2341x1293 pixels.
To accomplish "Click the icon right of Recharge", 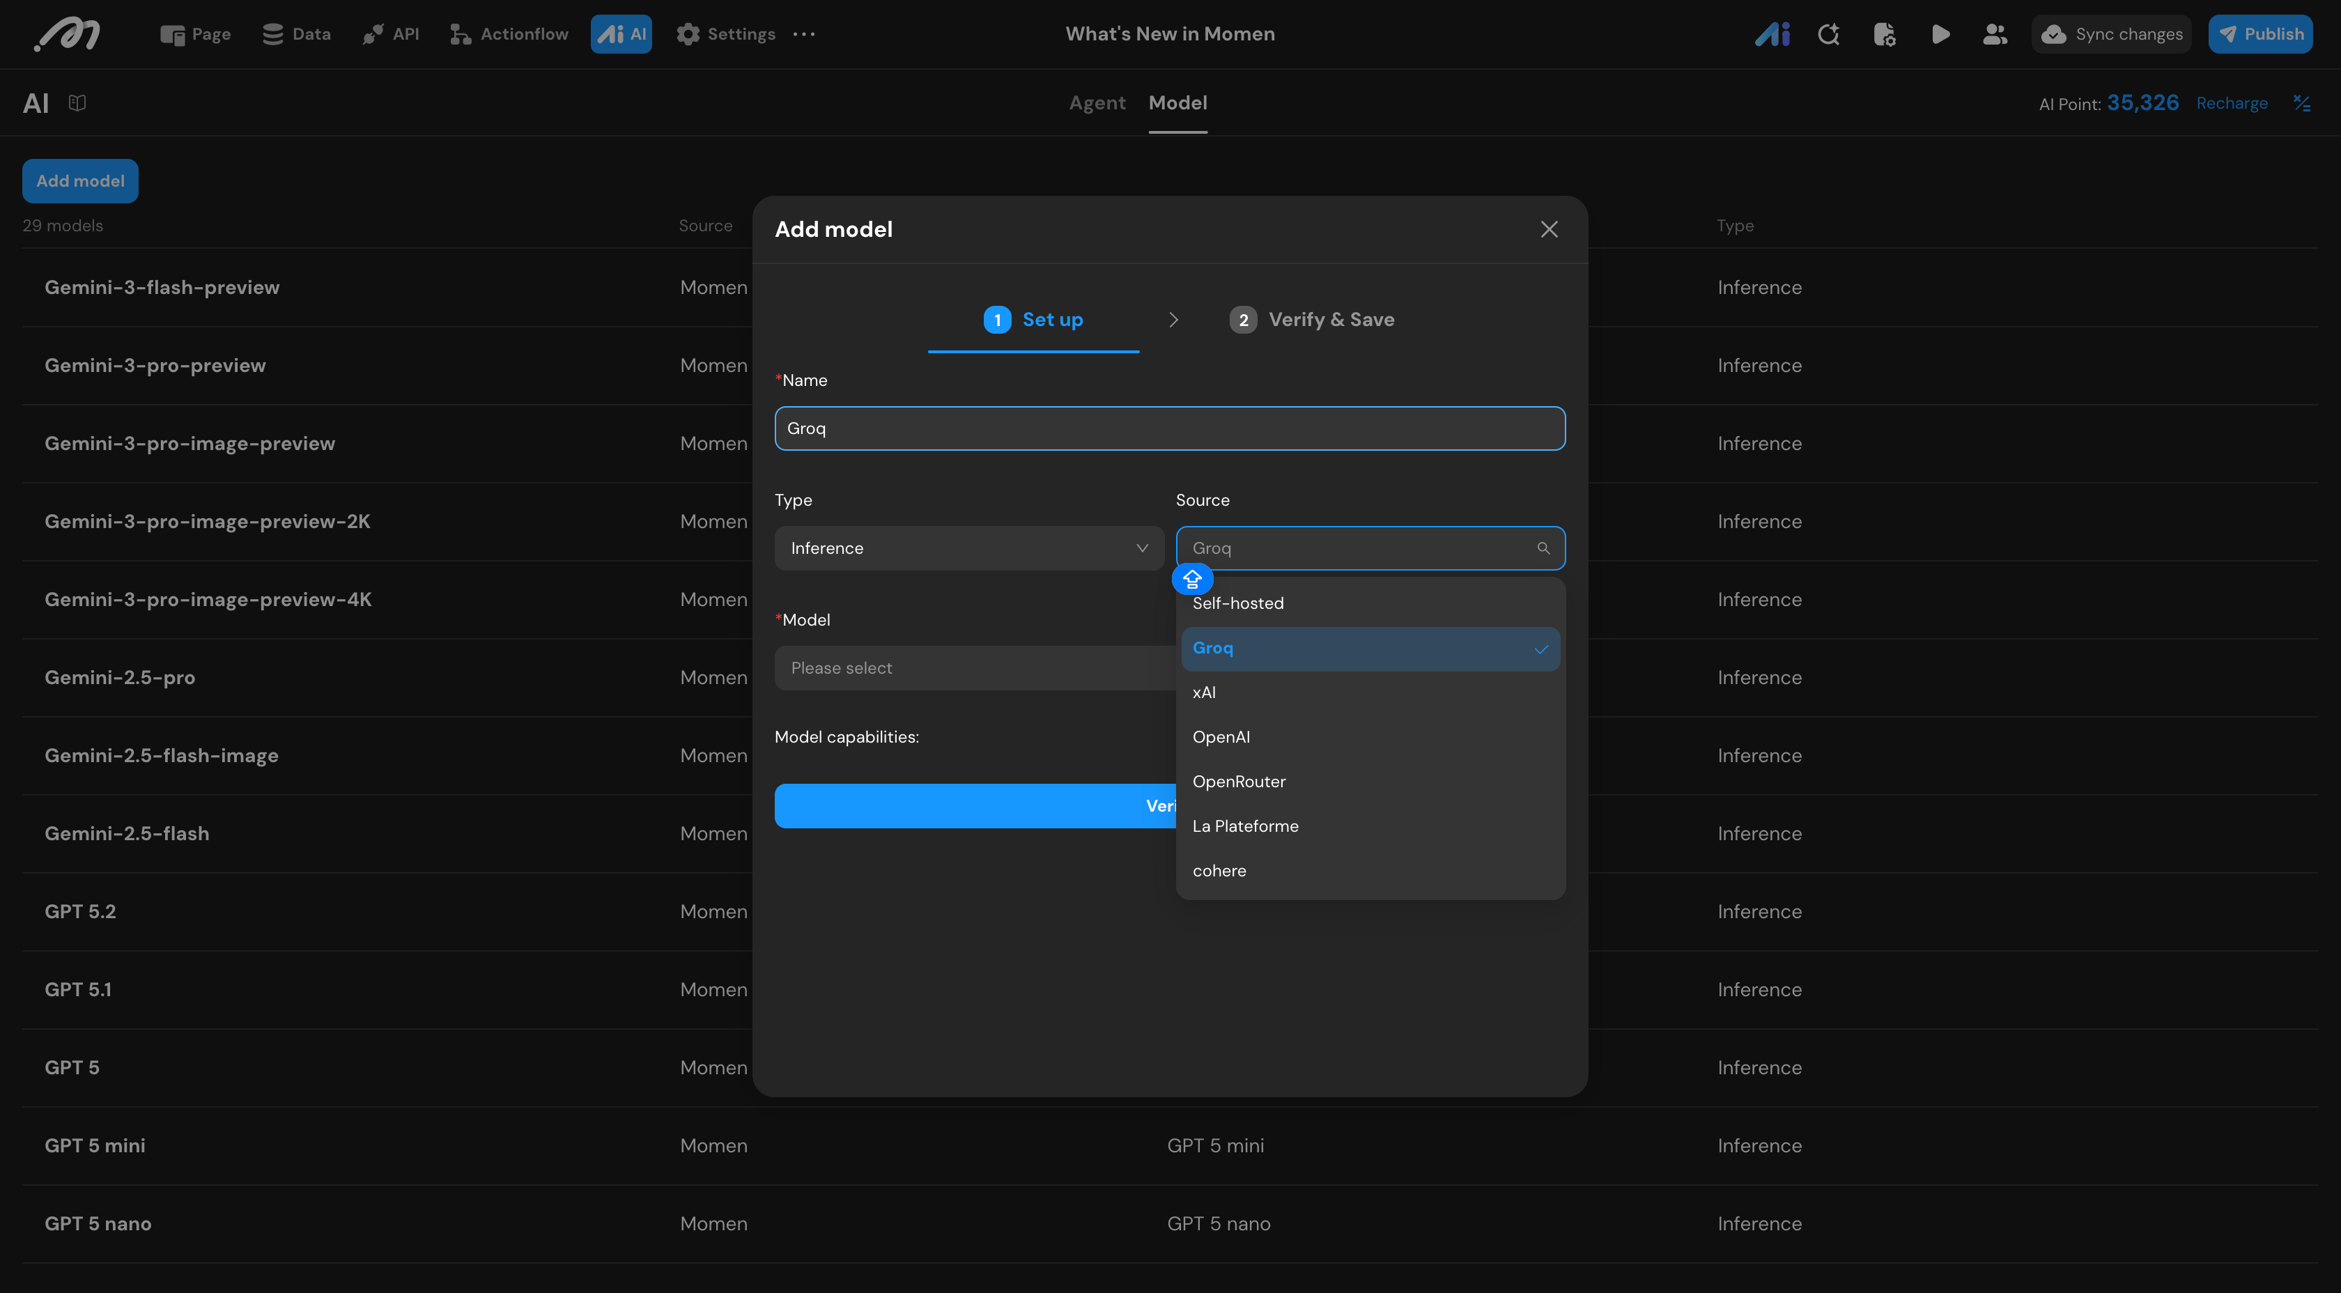I will (2301, 104).
